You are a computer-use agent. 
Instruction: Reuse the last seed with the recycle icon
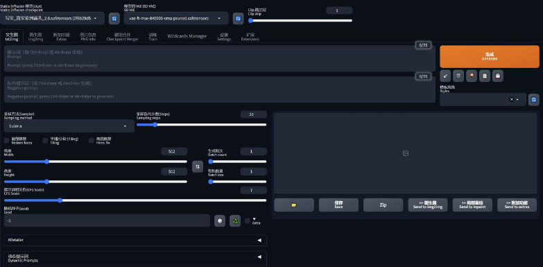pos(235,221)
